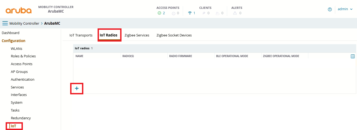Open the hamburger navigation menu

[5, 23]
